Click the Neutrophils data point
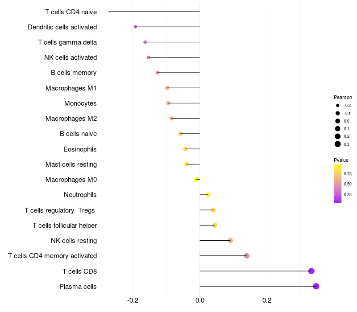 click(208, 195)
